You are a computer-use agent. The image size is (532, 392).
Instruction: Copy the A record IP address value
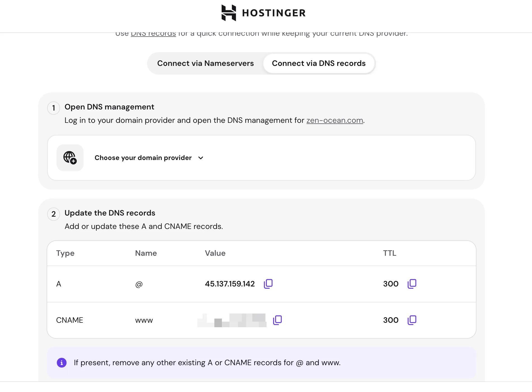[268, 284]
